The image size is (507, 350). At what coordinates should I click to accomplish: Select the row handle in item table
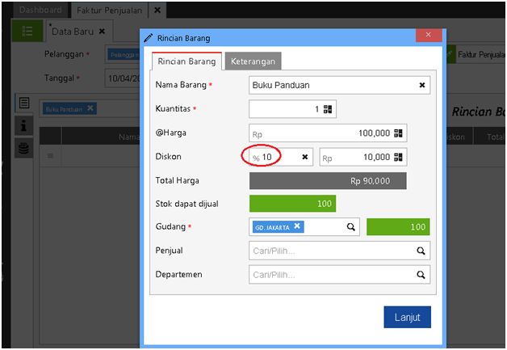click(50, 156)
